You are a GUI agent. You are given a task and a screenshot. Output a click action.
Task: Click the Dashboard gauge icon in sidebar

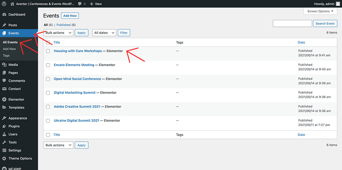tap(4, 15)
